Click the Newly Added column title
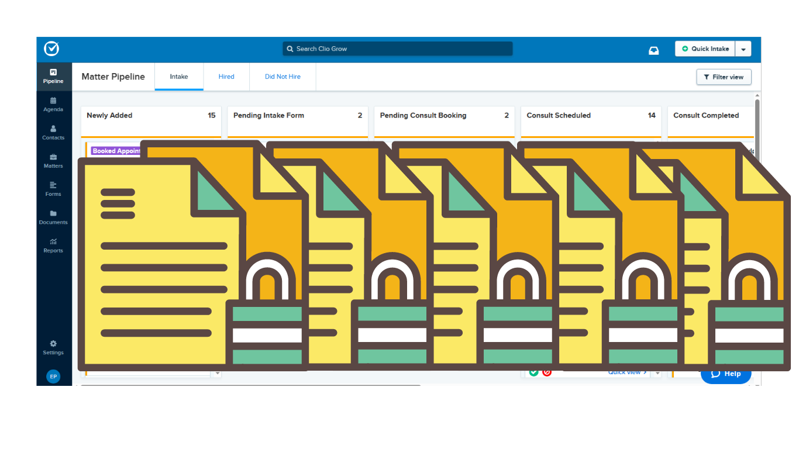The width and height of the screenshot is (799, 449). click(109, 115)
